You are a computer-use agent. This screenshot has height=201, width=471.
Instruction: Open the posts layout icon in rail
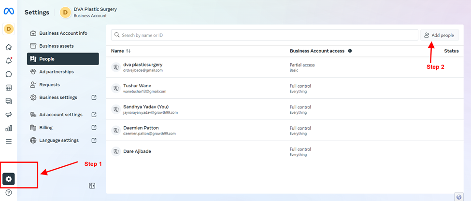(9, 101)
